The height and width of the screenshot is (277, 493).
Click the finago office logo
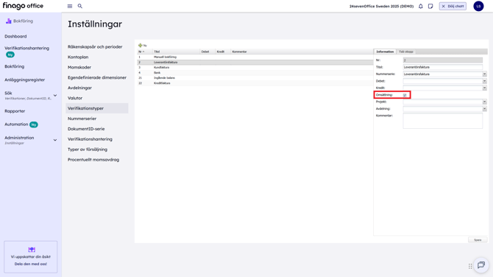coord(23,6)
